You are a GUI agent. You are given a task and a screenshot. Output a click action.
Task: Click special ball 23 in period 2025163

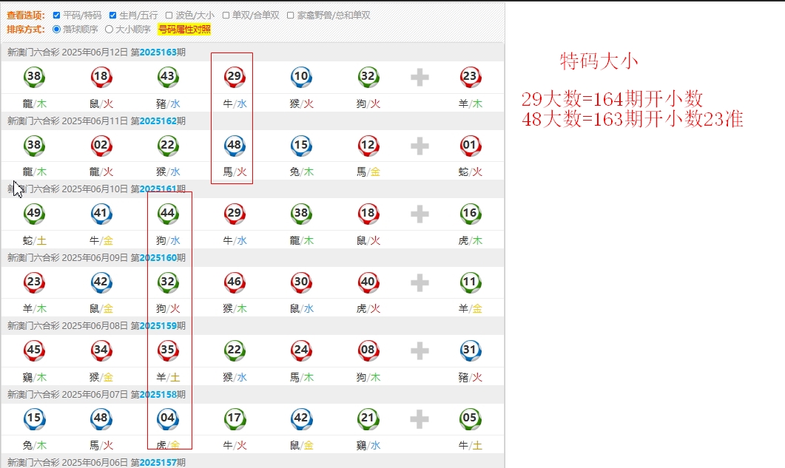(470, 77)
